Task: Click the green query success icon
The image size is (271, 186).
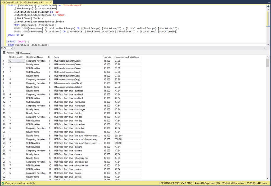Action: click(3, 183)
